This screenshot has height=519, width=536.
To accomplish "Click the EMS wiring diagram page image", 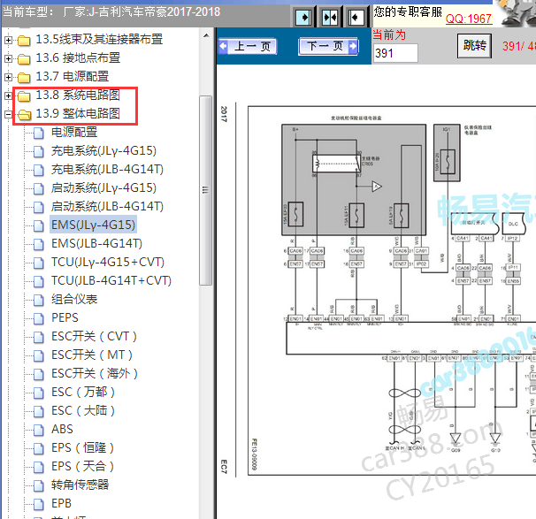I will click(392, 291).
